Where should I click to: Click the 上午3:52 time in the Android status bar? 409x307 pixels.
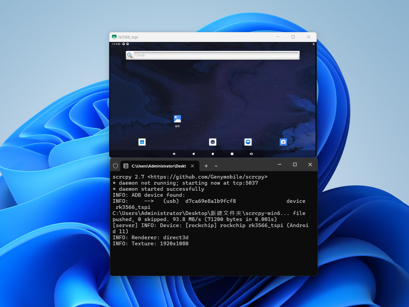(116, 44)
